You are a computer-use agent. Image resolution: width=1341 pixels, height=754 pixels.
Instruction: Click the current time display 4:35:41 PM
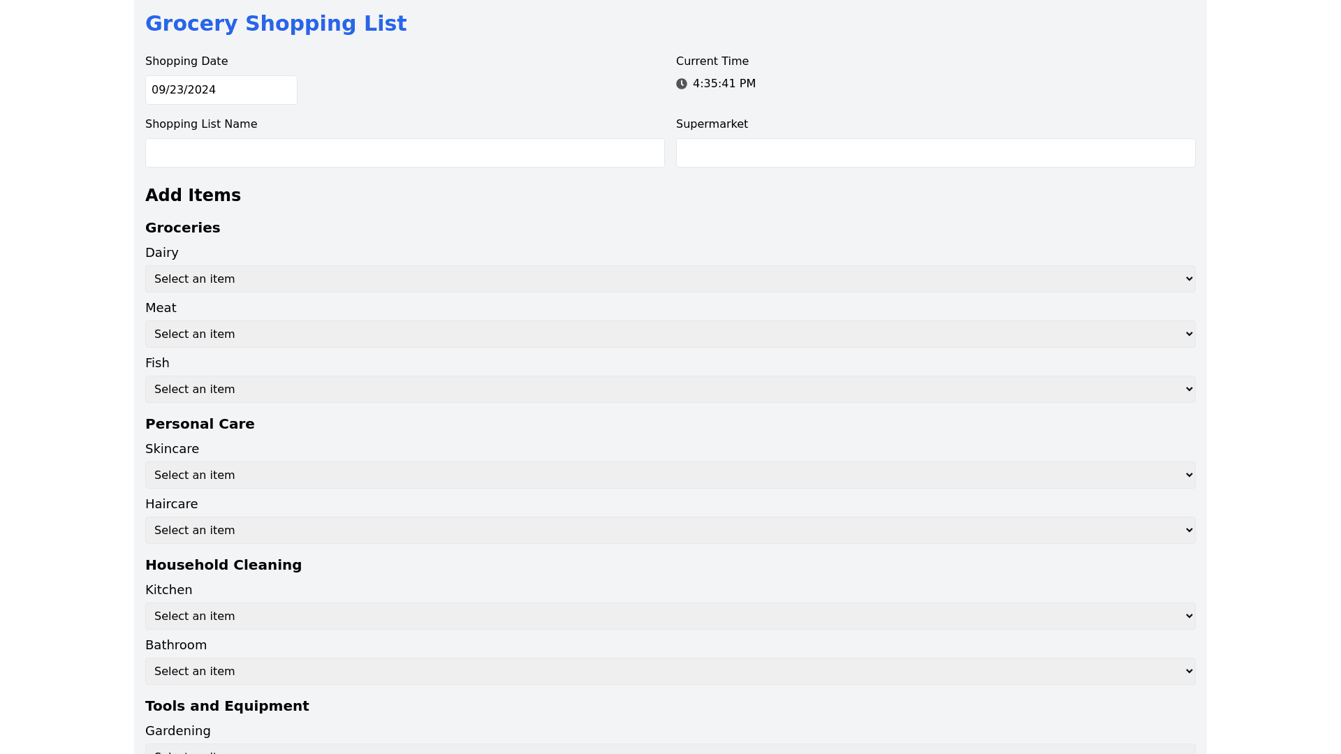coord(724,84)
